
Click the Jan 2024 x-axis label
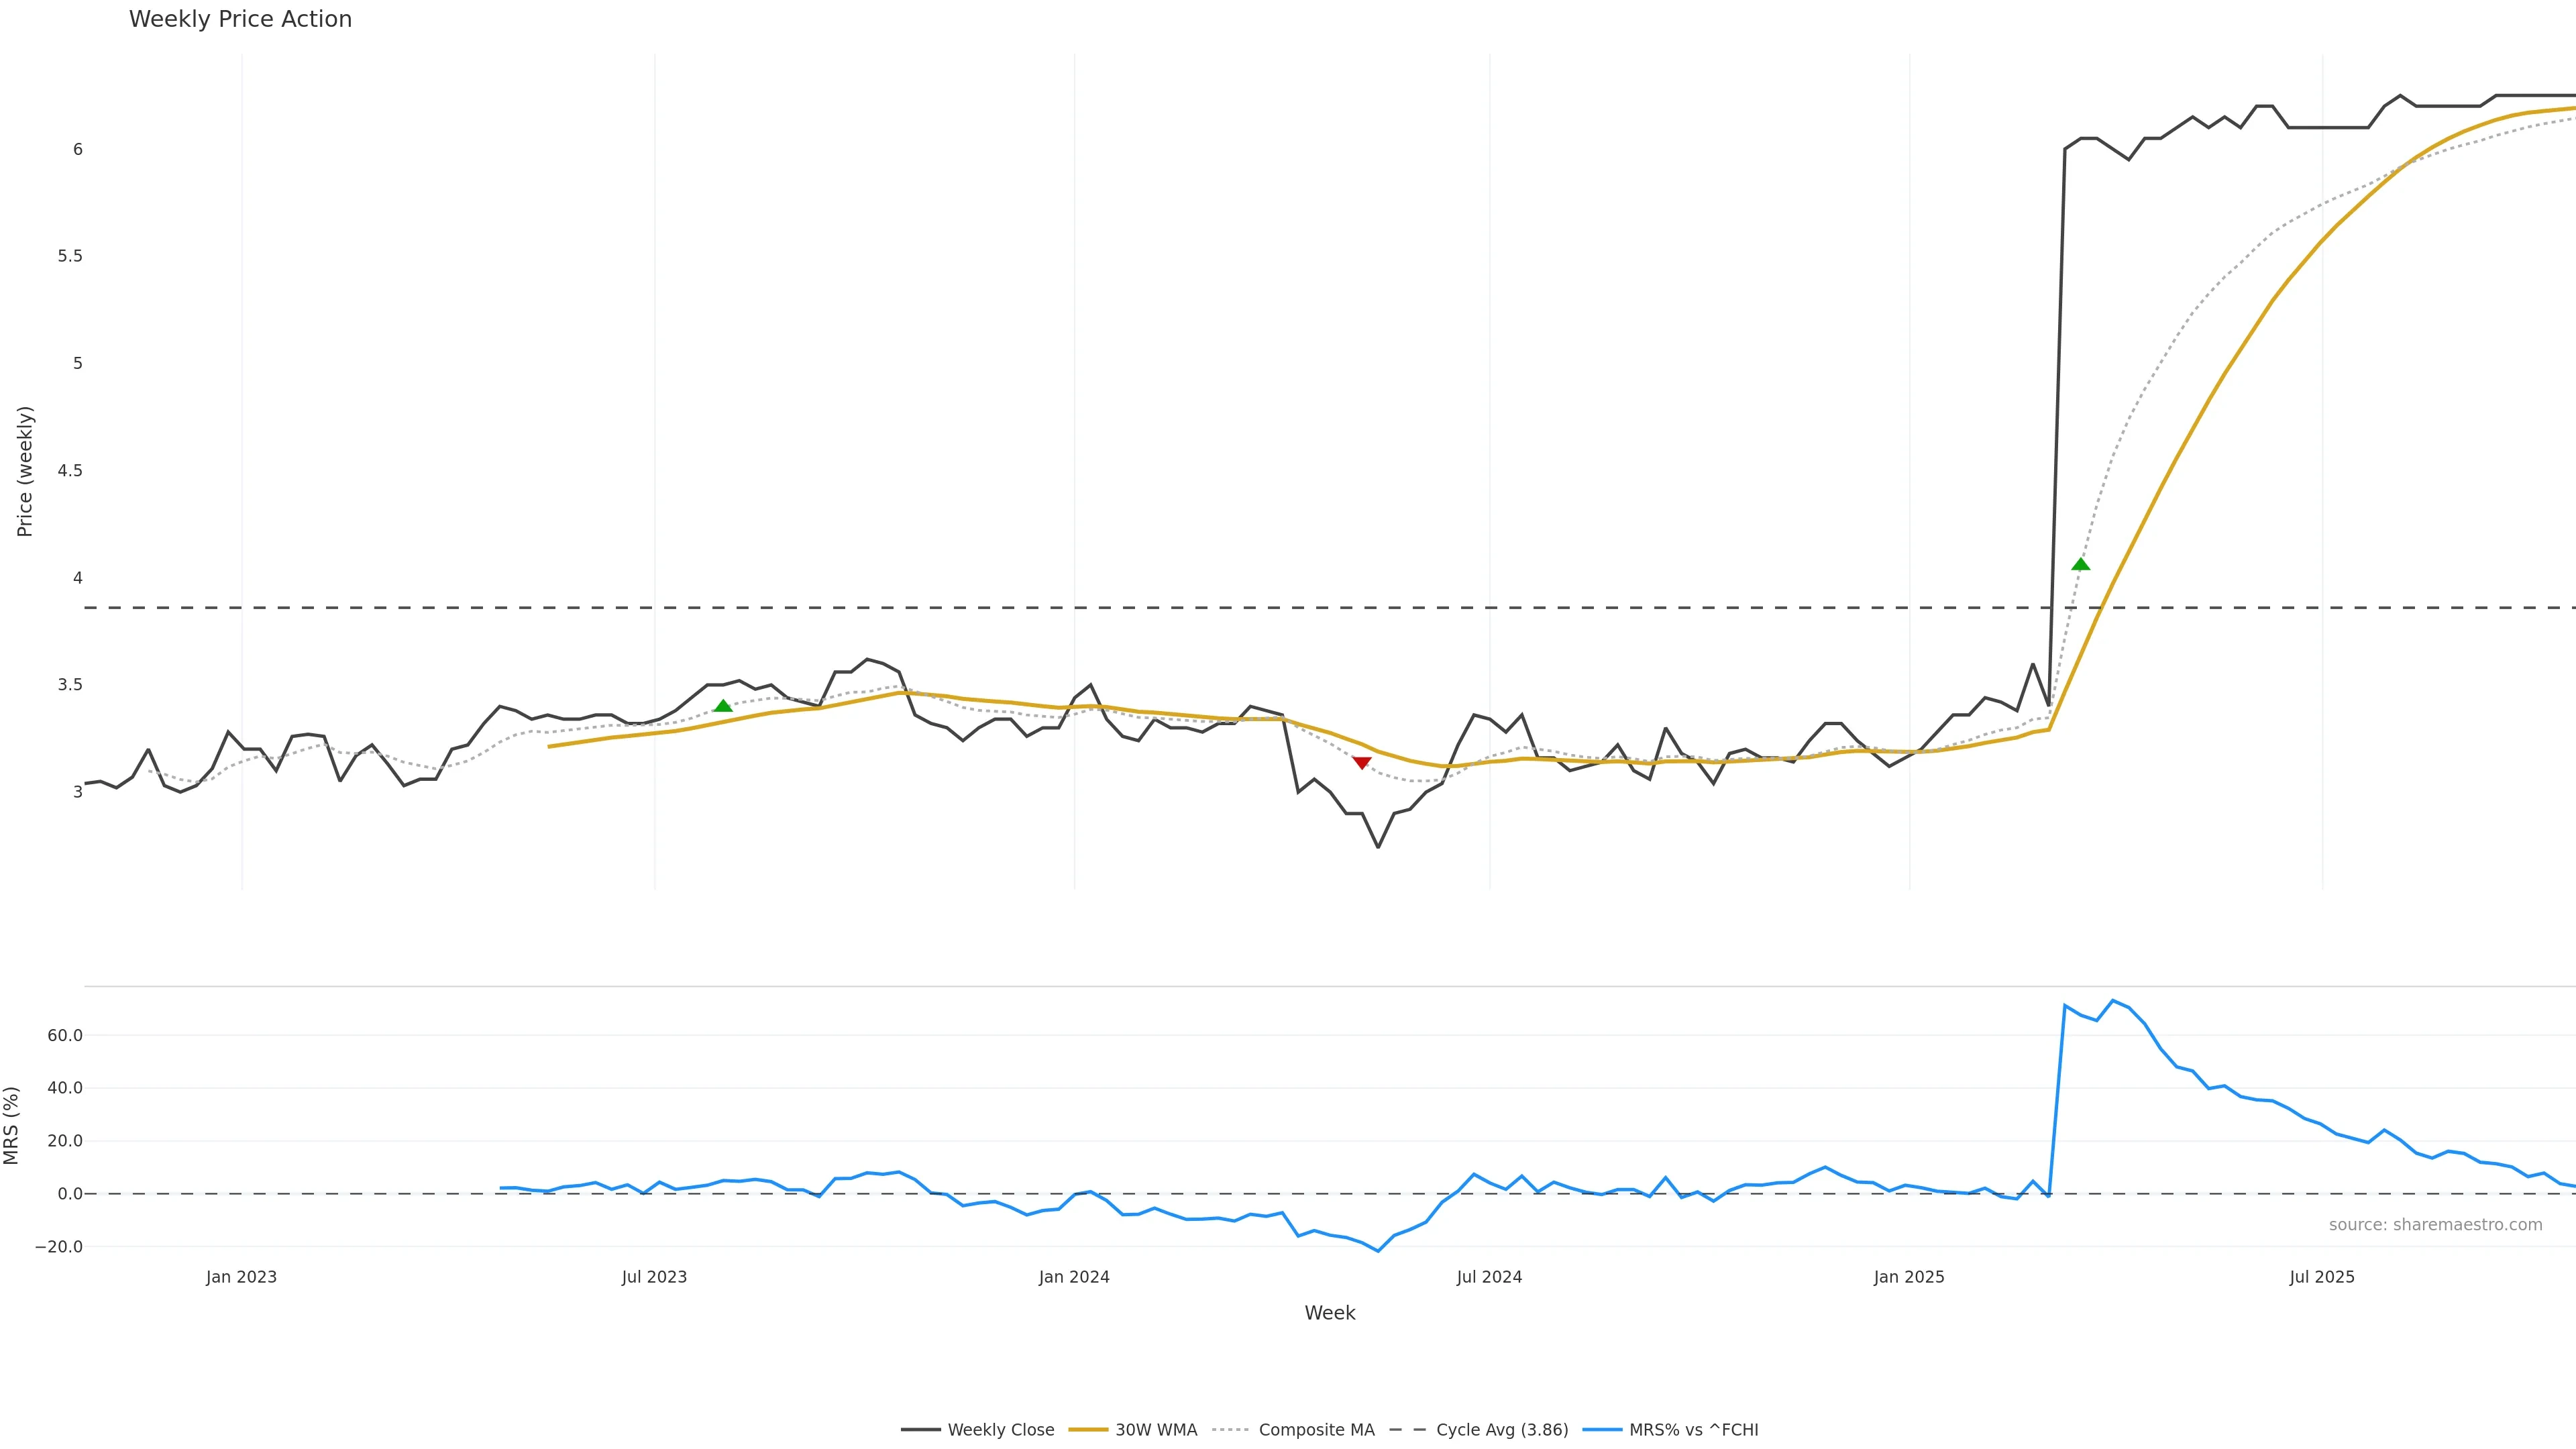click(x=1074, y=1277)
